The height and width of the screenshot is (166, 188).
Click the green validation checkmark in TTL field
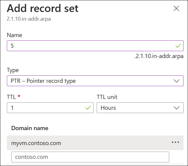pos(88,108)
